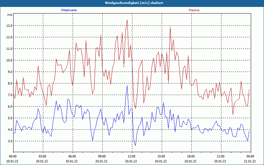Click the '21.01.22' date label
This screenshot has height=165, width=264.
[x=250, y=161]
